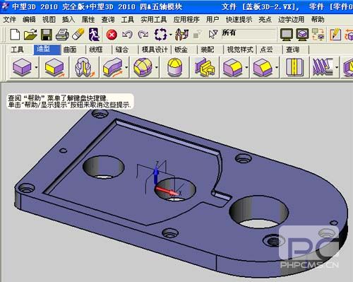Image resolution: width=353 pixels, height=282 pixels.
Task: Select the Sweep tool icon
Action: (x=113, y=67)
